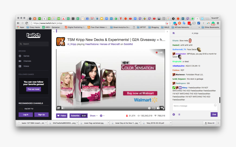Toggle theater mode in the video player

tap(158, 108)
